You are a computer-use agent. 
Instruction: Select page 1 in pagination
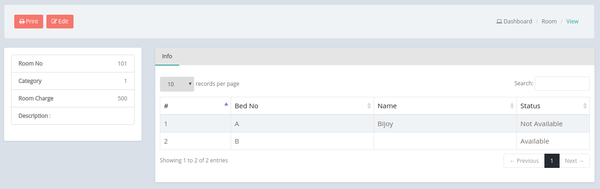(552, 161)
